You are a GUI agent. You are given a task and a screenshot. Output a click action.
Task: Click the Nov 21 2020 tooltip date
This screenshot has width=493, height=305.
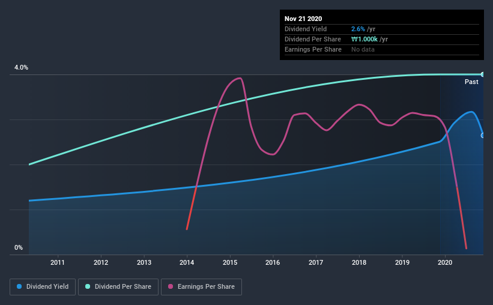point(303,19)
